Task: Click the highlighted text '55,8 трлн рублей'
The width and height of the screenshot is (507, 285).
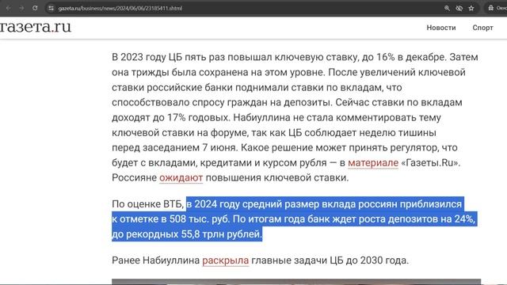Action: (x=220, y=234)
